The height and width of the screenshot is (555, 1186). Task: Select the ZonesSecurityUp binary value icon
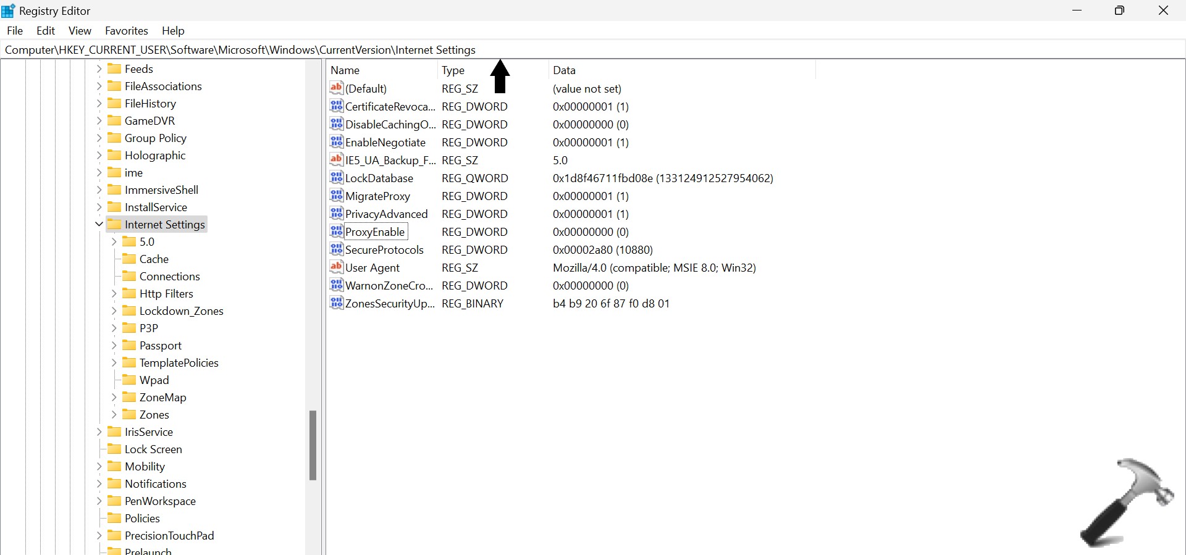tap(336, 303)
